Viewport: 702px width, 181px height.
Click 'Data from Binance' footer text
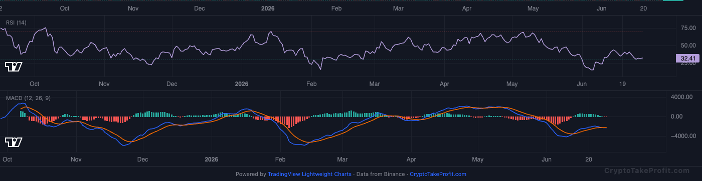(x=380, y=174)
